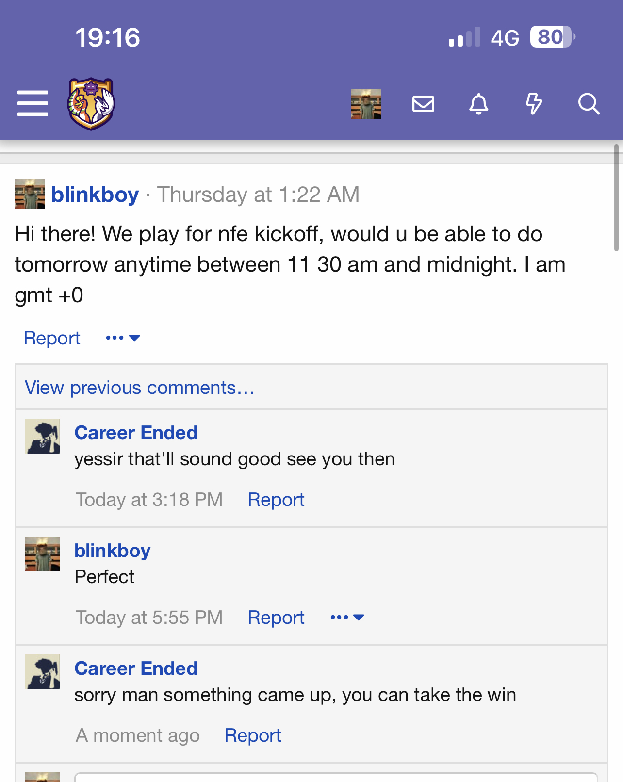Tap the Smogon forum logo
The height and width of the screenshot is (782, 623).
(x=91, y=104)
